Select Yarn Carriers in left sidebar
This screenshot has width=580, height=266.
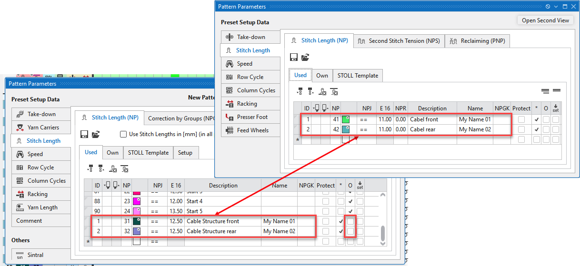43,128
